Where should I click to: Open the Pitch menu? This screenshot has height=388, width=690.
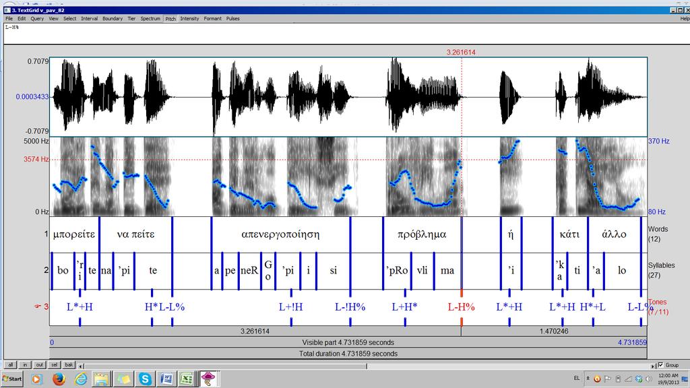[x=170, y=18]
